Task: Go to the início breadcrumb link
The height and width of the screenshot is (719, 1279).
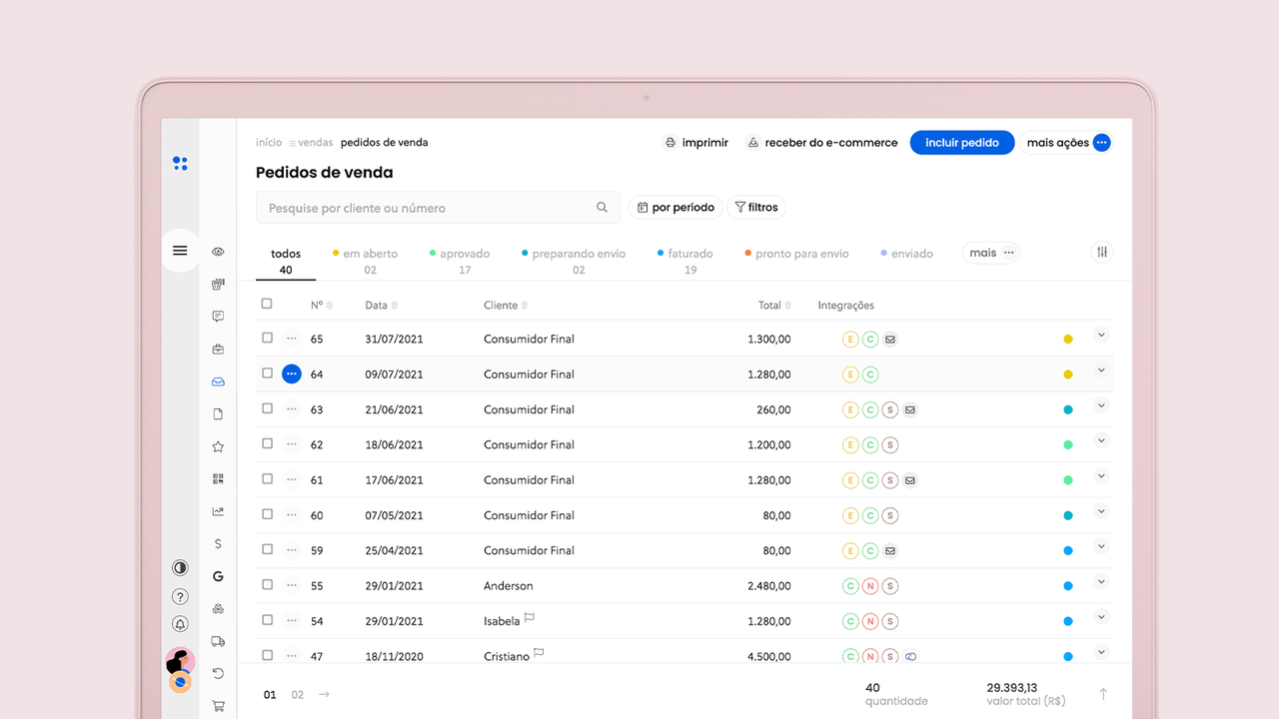Action: click(x=269, y=143)
